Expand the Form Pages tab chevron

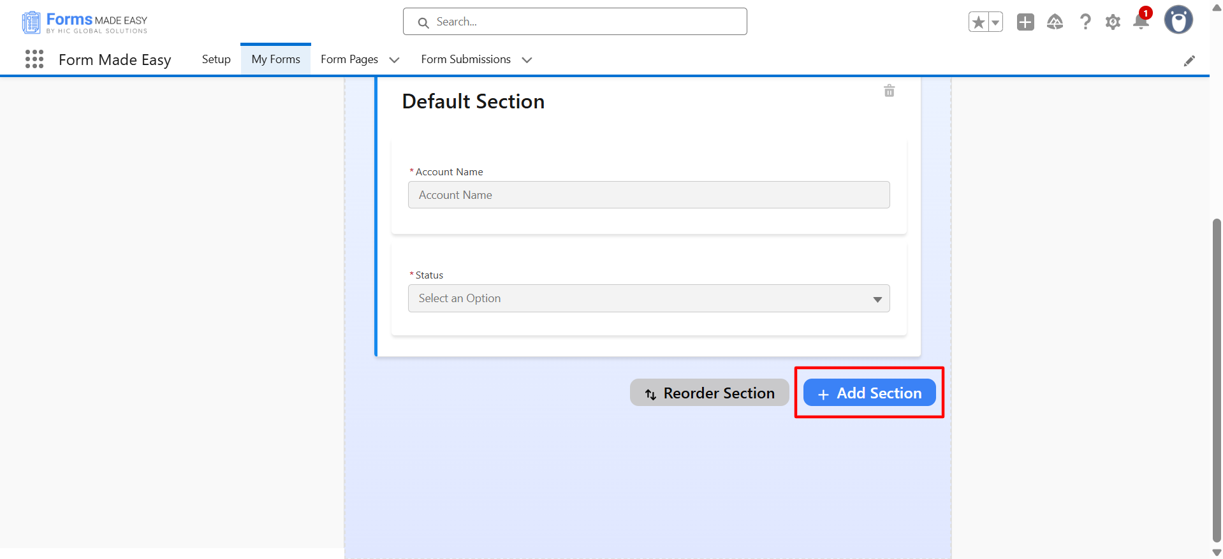(x=394, y=60)
